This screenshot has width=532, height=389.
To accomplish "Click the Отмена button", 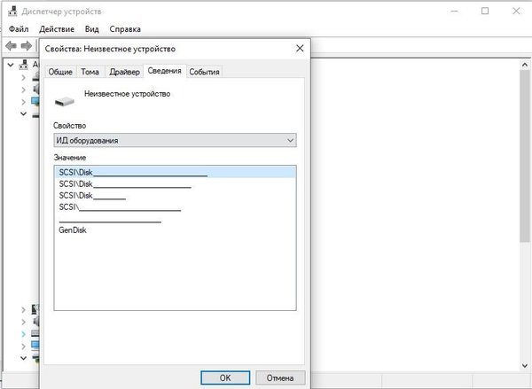I will coord(280,377).
